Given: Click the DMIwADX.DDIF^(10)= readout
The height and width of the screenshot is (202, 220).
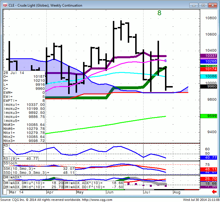Looking at the screenshot, I should point(93,187).
